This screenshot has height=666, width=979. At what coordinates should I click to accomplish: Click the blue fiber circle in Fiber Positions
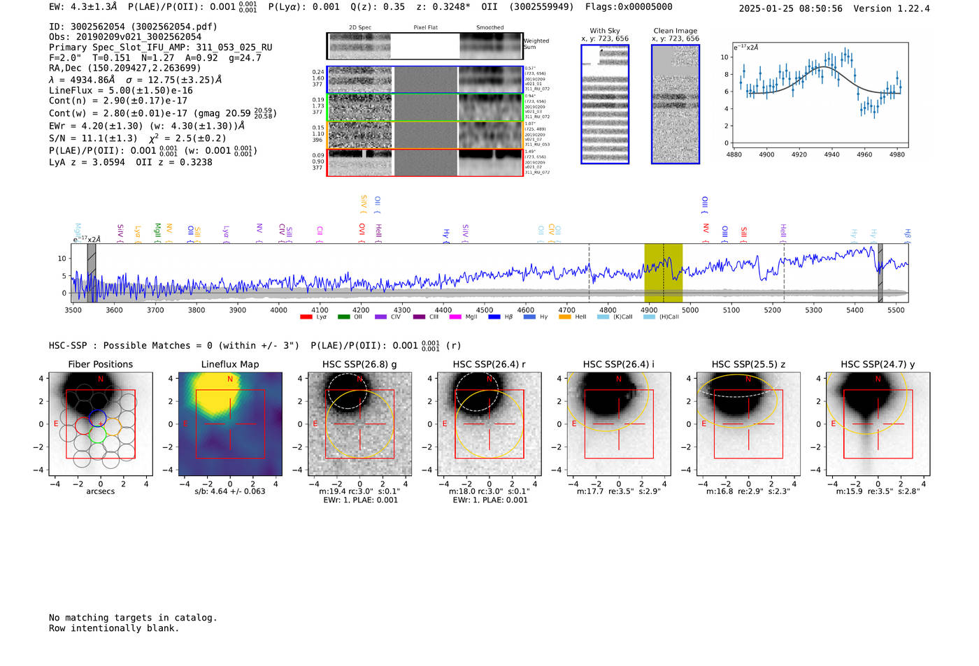(x=97, y=417)
